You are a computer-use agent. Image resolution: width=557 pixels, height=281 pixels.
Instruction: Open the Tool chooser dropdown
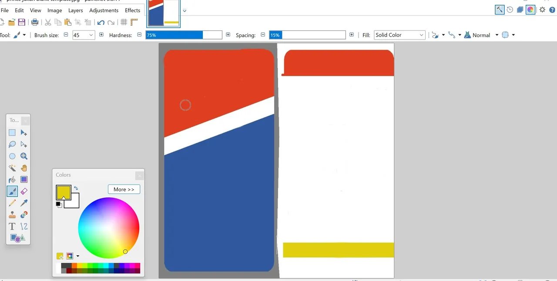pos(20,35)
